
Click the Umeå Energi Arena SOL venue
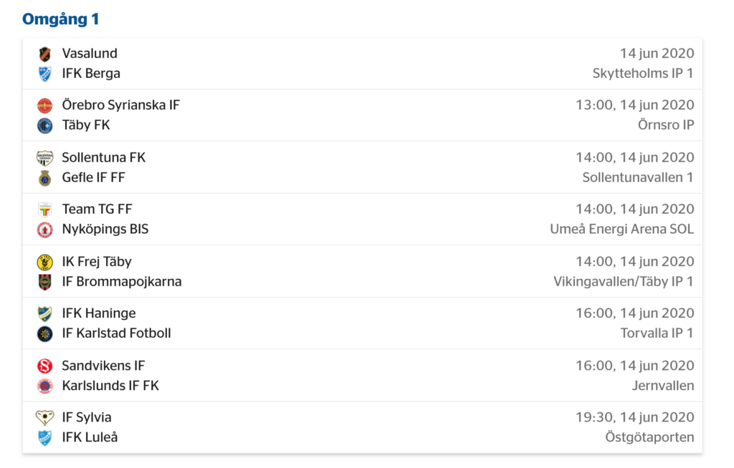[621, 229]
